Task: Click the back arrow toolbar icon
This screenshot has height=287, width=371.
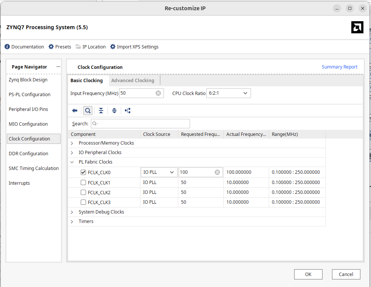Action: (75, 111)
